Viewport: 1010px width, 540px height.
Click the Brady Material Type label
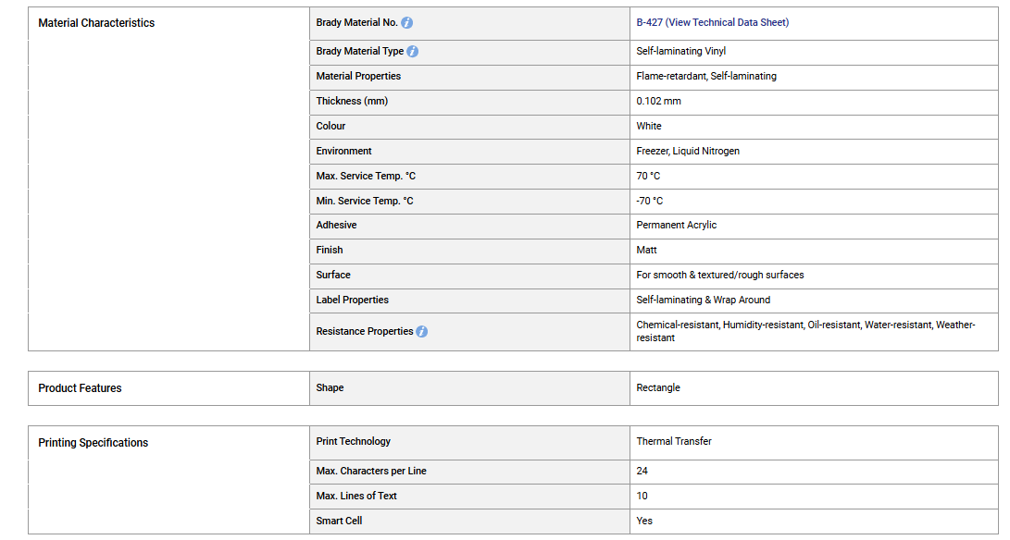pos(360,51)
